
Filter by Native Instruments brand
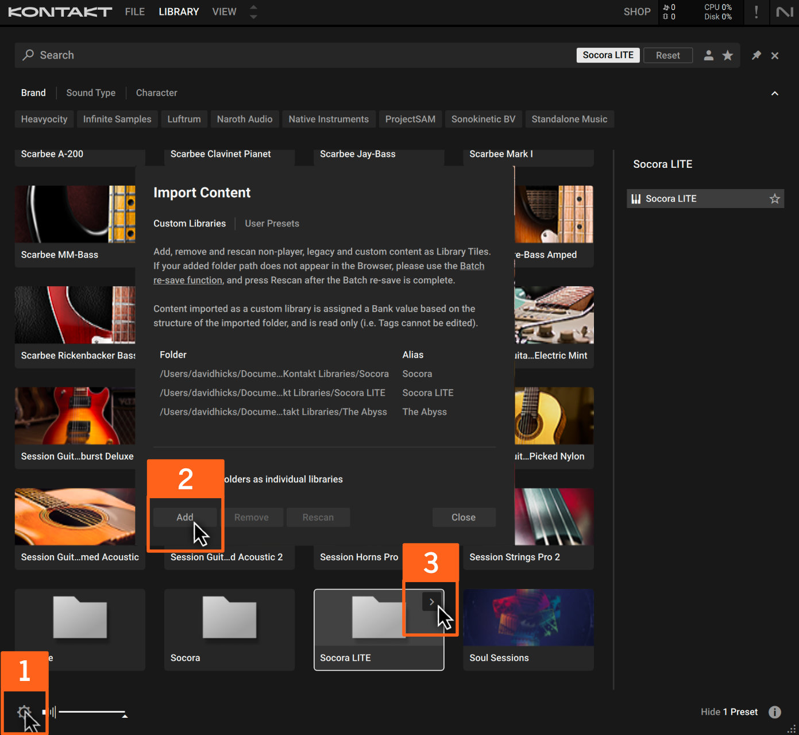pos(329,119)
